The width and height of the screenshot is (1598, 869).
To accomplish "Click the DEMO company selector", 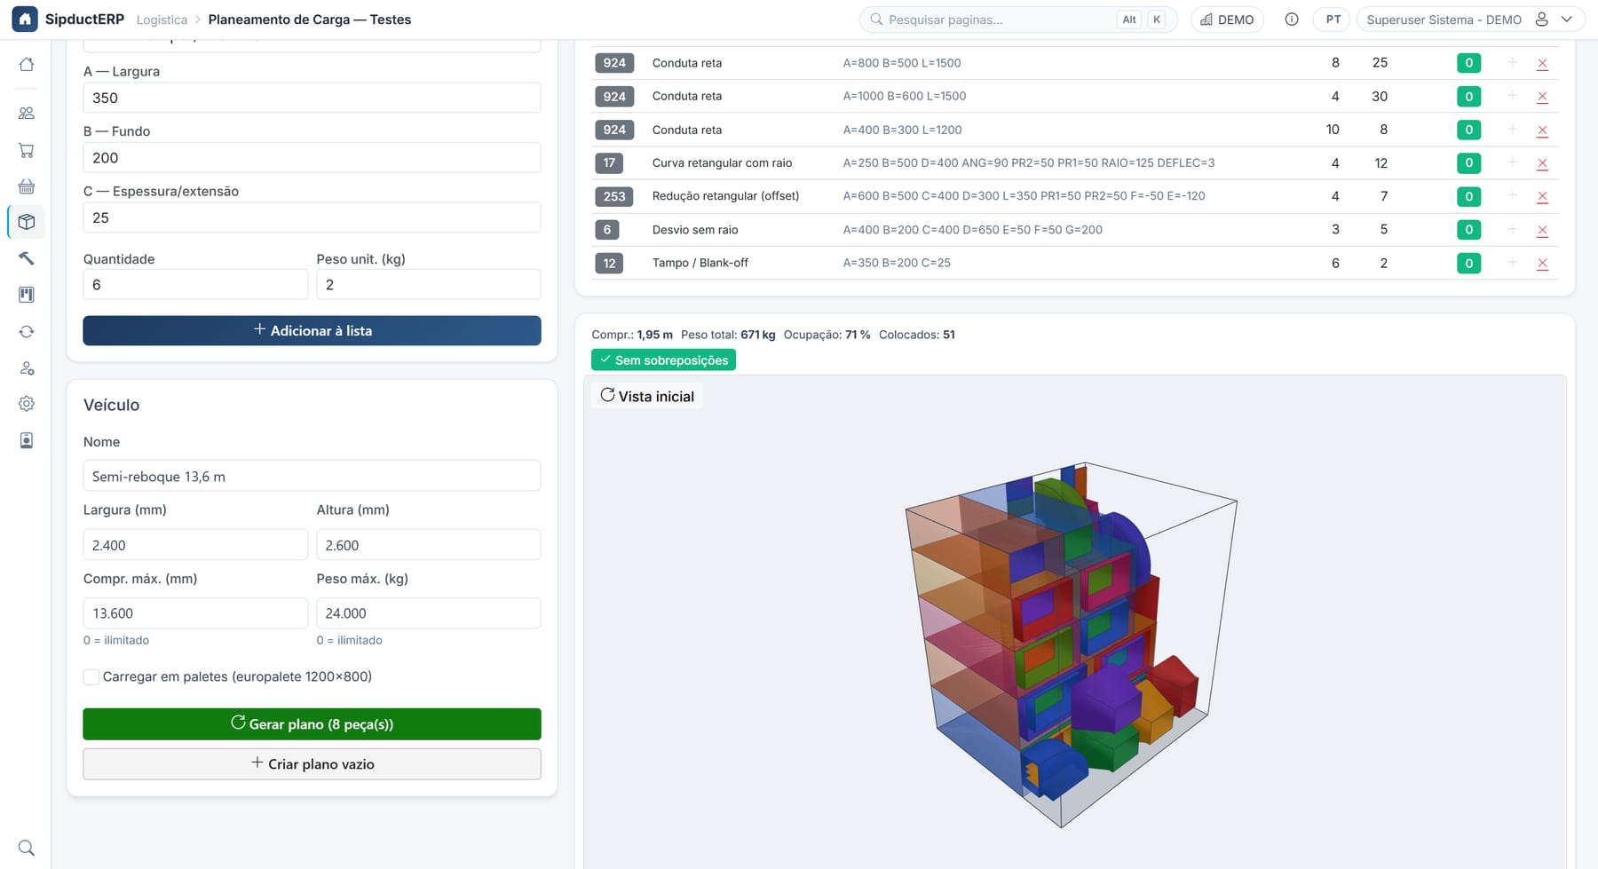I will tap(1227, 20).
